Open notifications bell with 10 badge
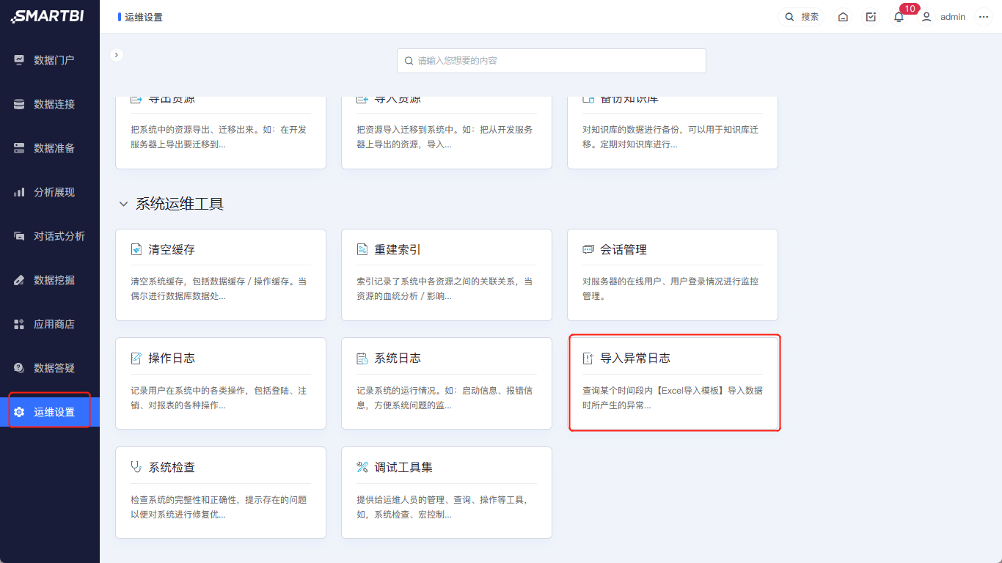The width and height of the screenshot is (1002, 563). (899, 17)
